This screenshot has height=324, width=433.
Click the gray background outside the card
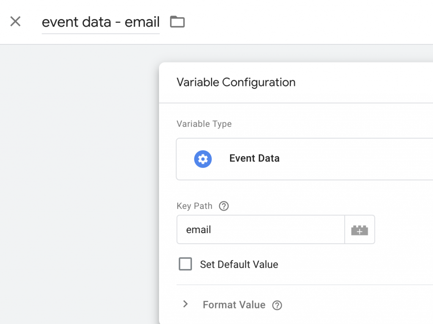click(x=76, y=182)
